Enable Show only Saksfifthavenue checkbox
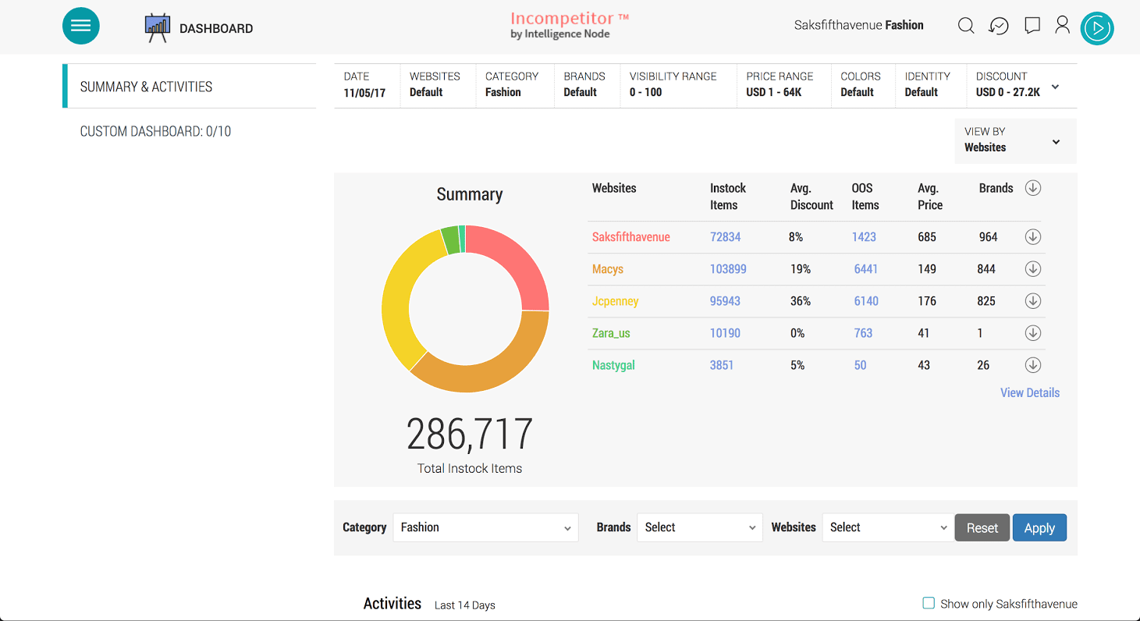 click(929, 603)
